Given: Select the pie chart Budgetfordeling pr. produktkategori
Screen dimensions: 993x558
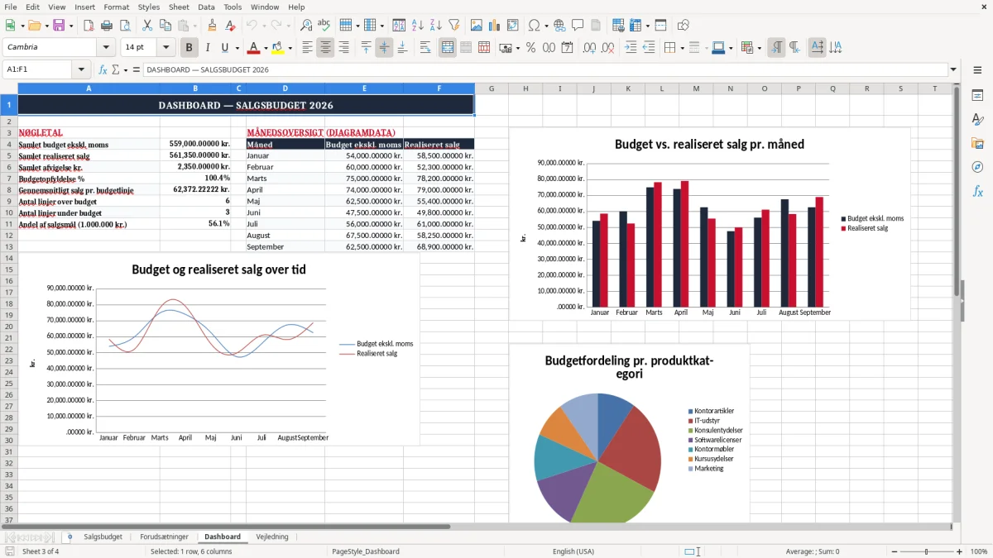Looking at the screenshot, I should 629,434.
